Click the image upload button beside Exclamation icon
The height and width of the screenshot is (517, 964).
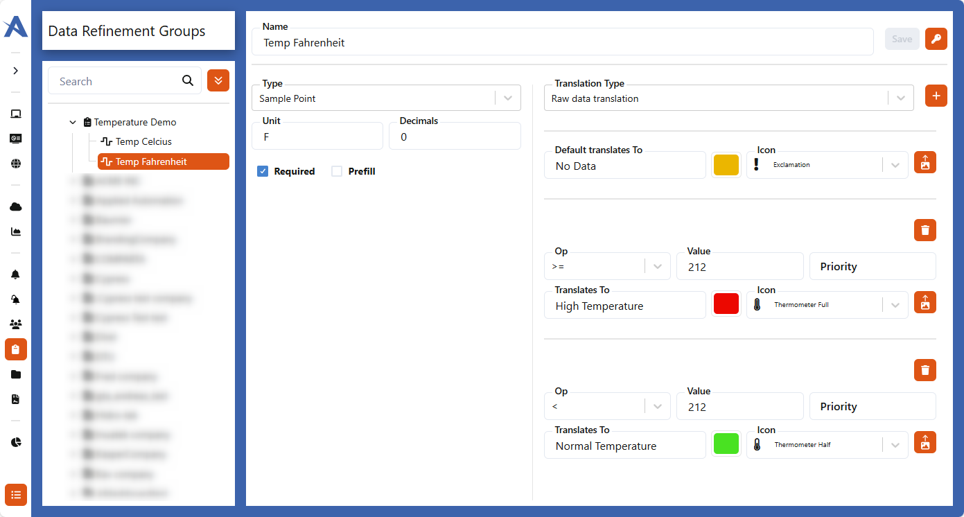tap(924, 163)
